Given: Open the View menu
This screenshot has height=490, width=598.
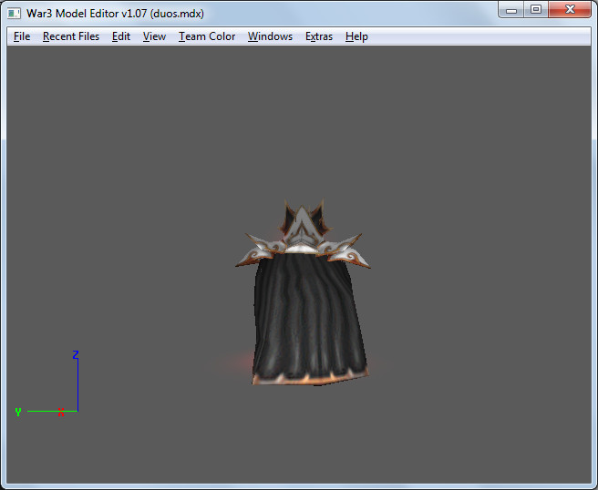Looking at the screenshot, I should tap(154, 36).
